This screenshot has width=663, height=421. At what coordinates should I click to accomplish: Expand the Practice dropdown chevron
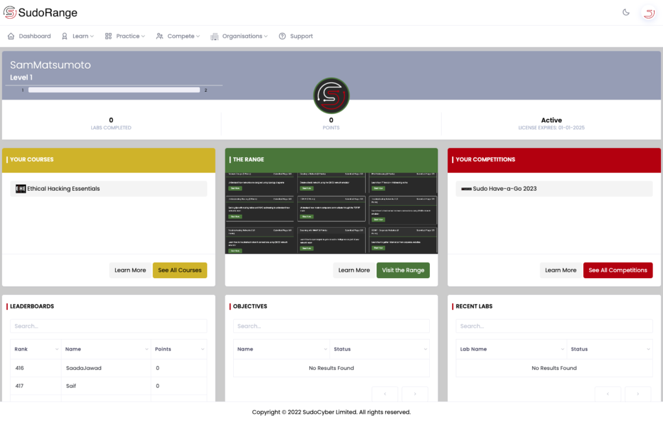click(143, 36)
